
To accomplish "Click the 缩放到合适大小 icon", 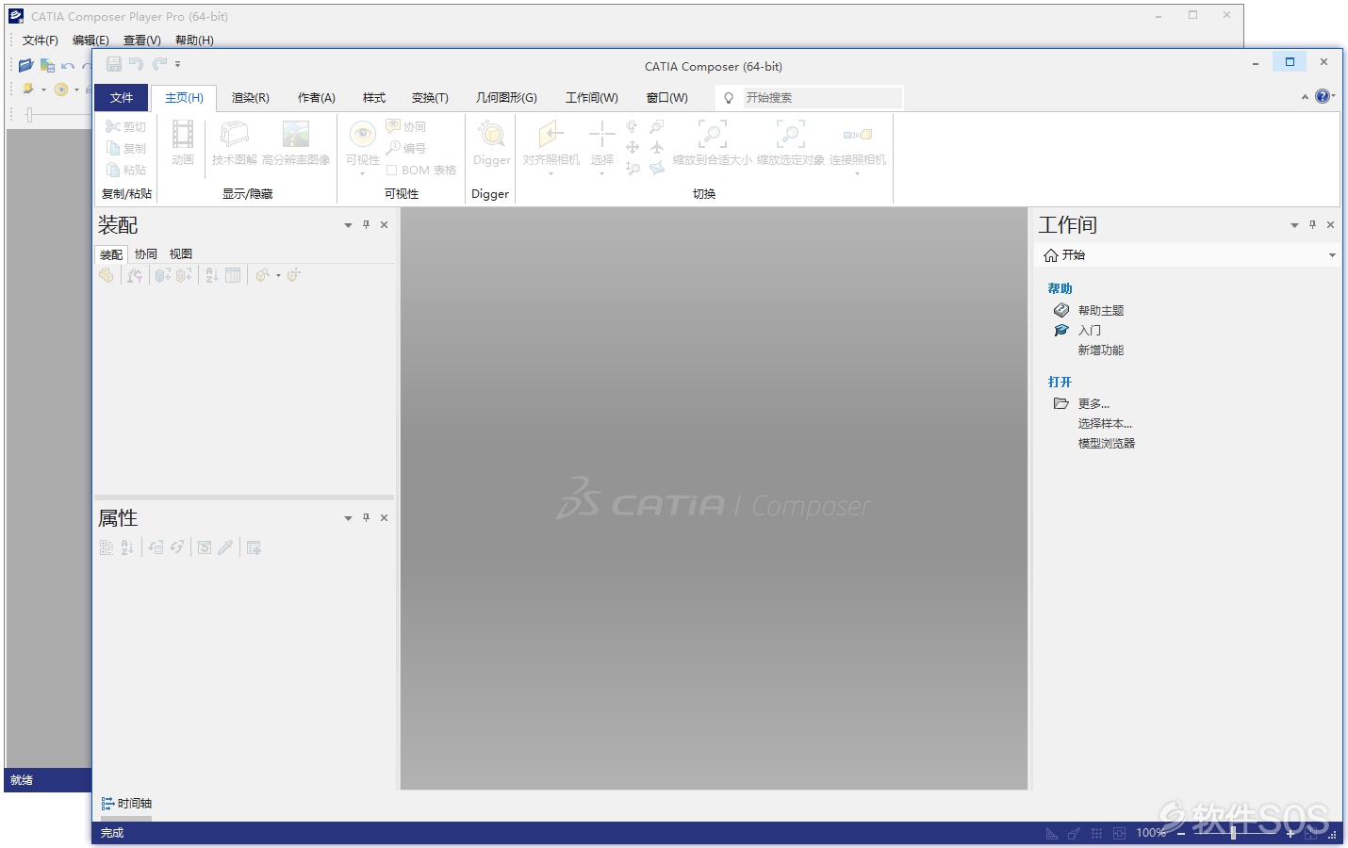I will 712,134.
